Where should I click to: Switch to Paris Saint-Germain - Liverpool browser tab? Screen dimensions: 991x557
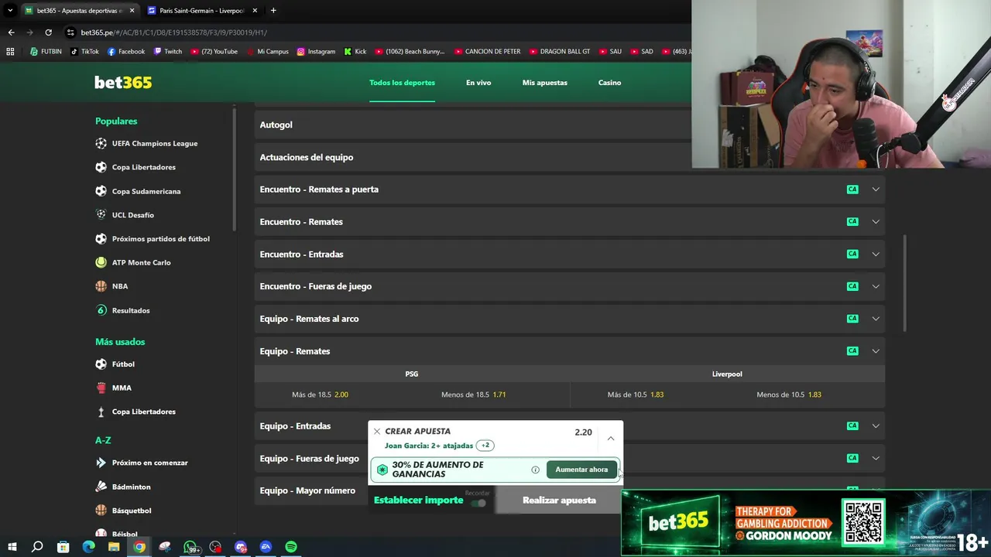click(202, 11)
